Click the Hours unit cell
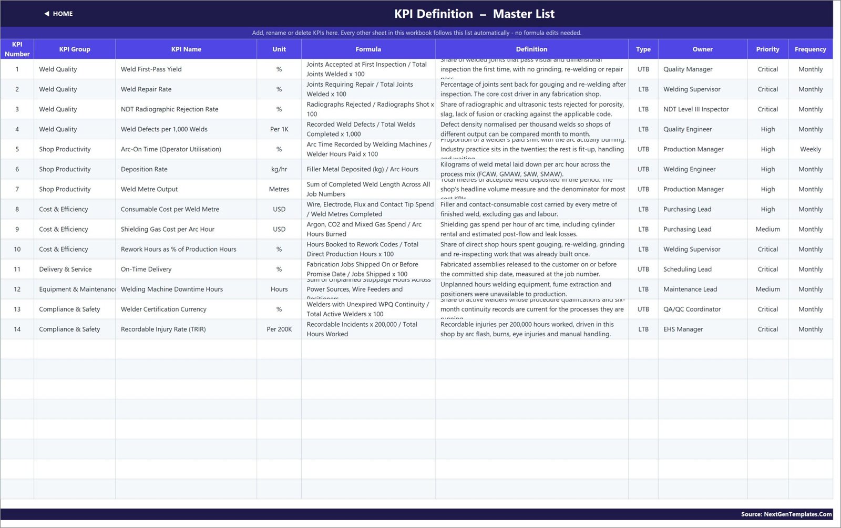Image resolution: width=841 pixels, height=528 pixels. pyautogui.click(x=279, y=289)
